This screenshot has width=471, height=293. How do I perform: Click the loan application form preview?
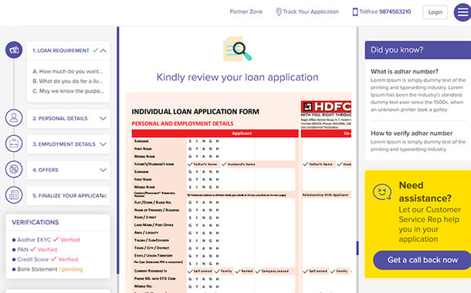[239, 193]
